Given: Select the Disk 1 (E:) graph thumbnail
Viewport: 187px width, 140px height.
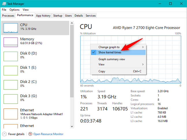Looking at the screenshot, I should [x=11, y=70].
